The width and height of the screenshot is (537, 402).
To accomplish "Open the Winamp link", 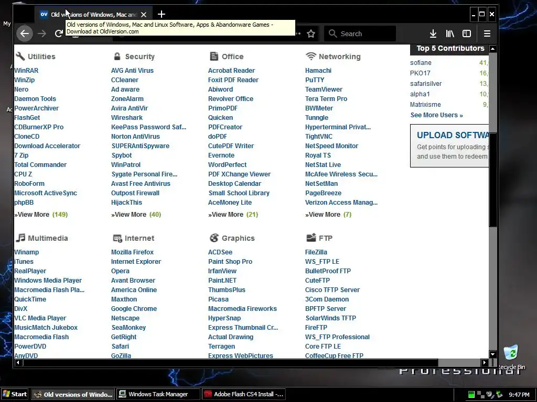I will pyautogui.click(x=27, y=252).
